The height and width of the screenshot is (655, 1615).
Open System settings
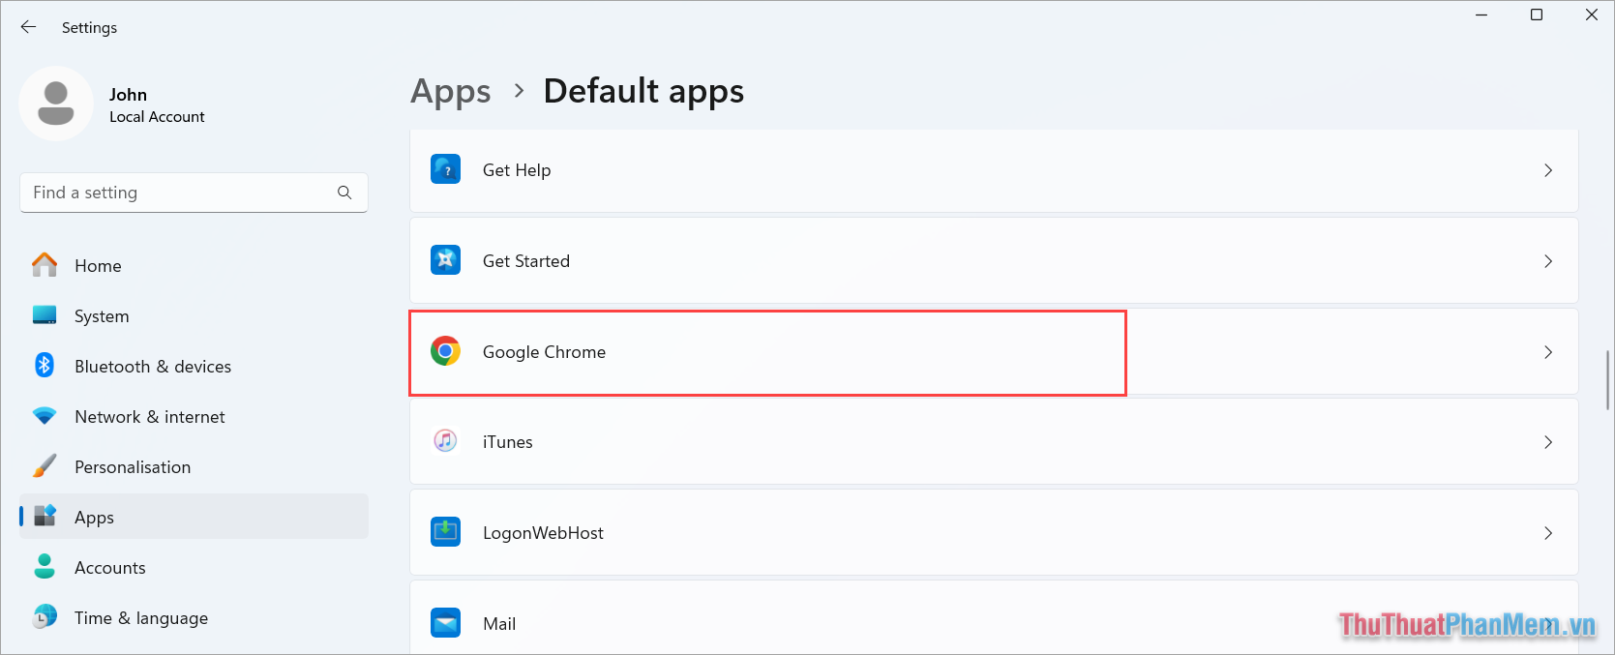(194, 315)
